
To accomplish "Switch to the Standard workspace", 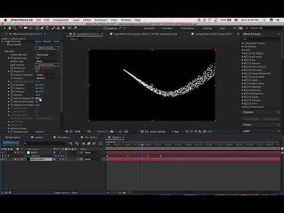I will pos(167,28).
